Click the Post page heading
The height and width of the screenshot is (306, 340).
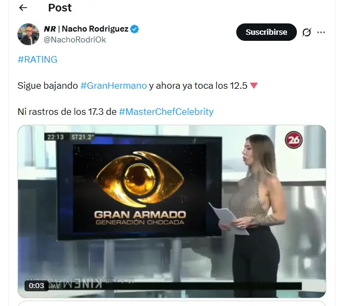coord(60,8)
